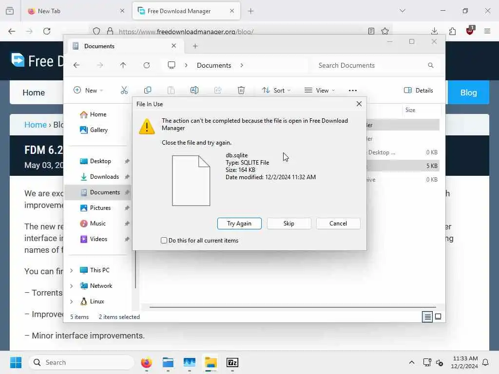Open the New dropdown in Explorer
Screen dimensions: 499x374
coord(88,90)
